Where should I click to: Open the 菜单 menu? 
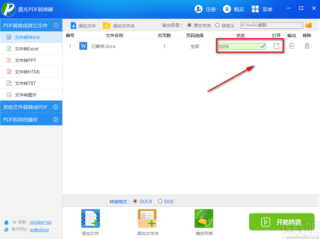coord(262,9)
